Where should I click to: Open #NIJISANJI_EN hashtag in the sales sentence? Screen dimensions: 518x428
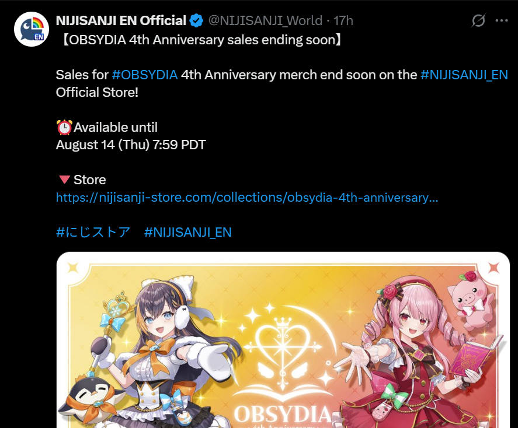point(464,75)
